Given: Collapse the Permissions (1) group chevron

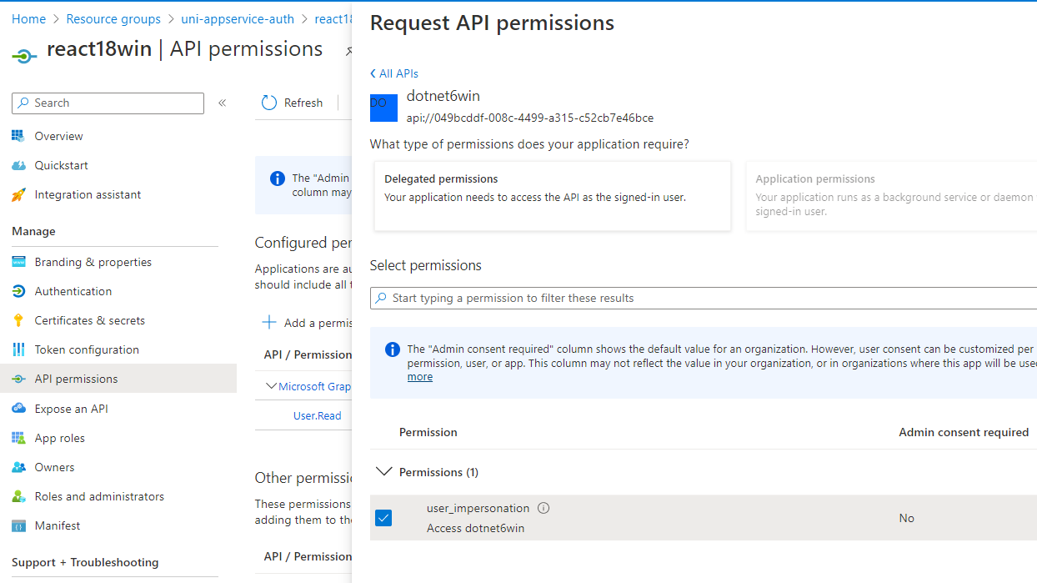Looking at the screenshot, I should click(384, 472).
